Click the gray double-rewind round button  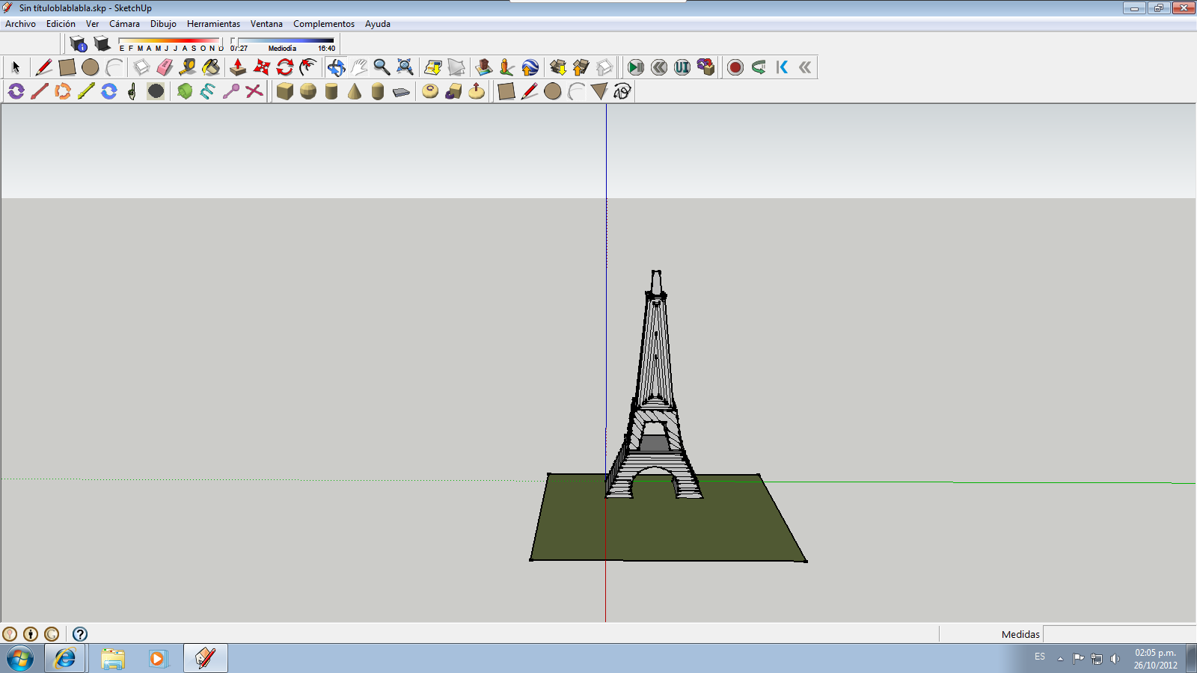(x=659, y=67)
